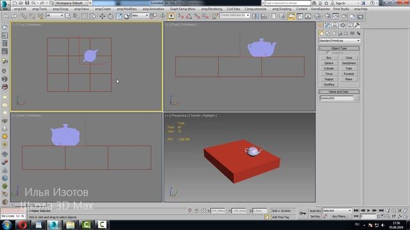Toggle Set Key mode

(315, 217)
